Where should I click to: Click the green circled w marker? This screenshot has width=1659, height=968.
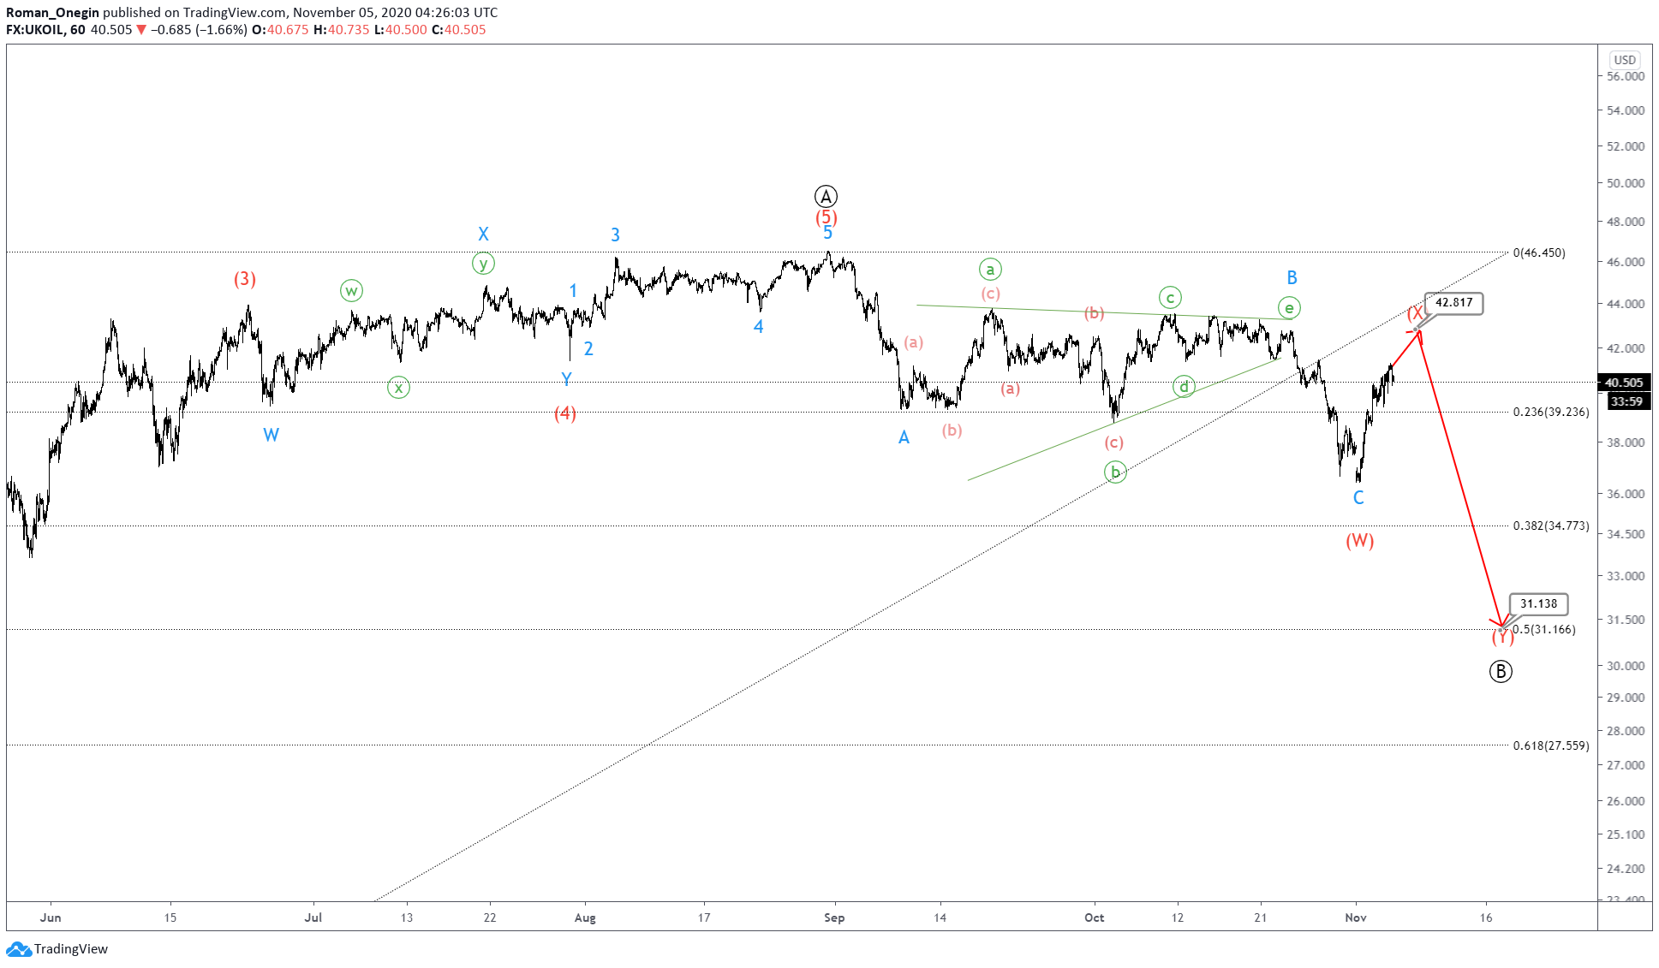(x=351, y=291)
